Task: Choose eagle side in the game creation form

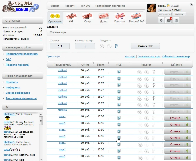Action: [102, 46]
